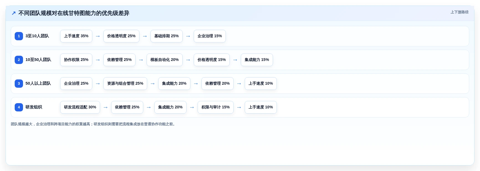Click the 权限与审计 15% chip

click(216, 107)
